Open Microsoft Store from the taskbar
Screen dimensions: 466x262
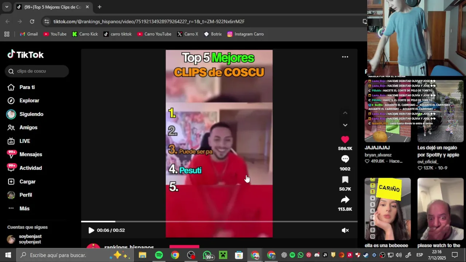coord(239,255)
